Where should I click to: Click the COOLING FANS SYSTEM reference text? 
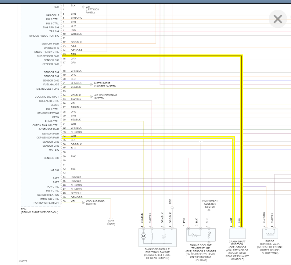[x=95, y=203]
